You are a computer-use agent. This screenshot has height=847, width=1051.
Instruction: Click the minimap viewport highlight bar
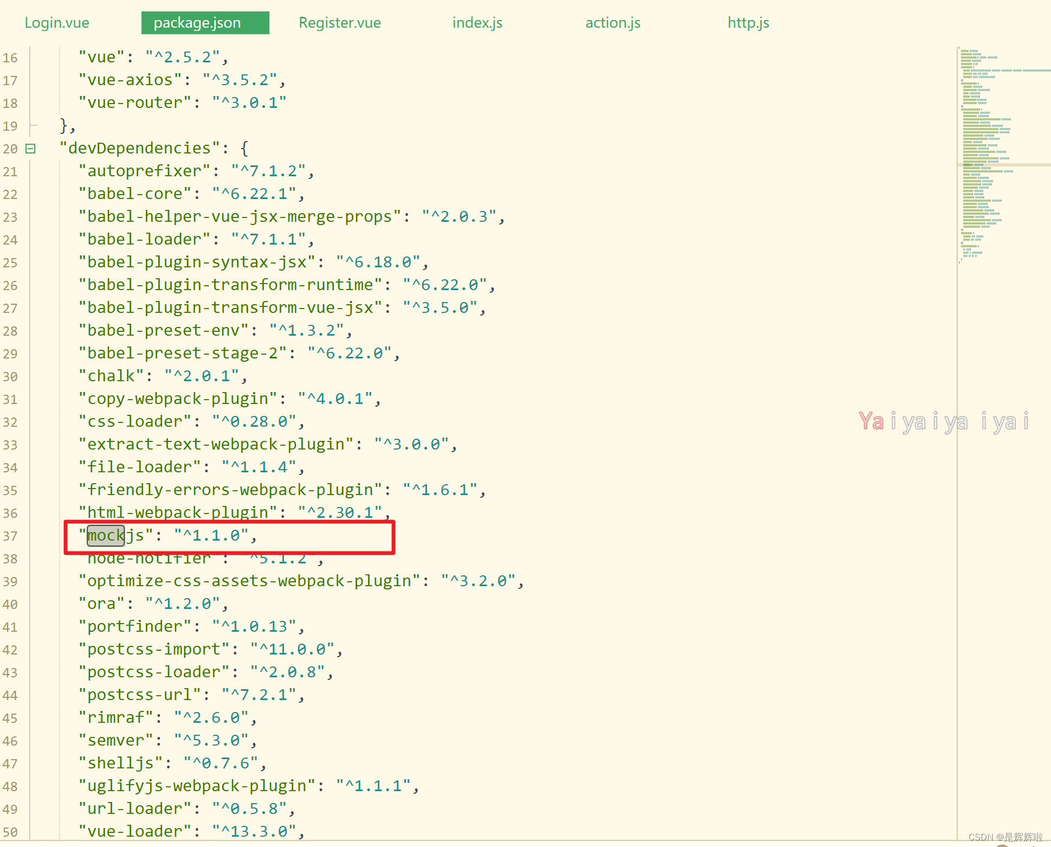pyautogui.click(x=1003, y=165)
